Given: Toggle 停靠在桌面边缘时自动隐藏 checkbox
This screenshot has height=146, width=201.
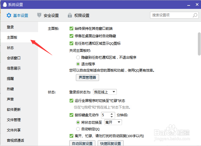Looking at the screenshot, I should pos(71,36).
